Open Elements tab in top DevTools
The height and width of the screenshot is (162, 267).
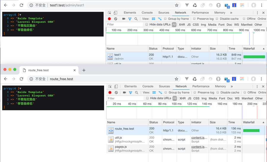130,12
